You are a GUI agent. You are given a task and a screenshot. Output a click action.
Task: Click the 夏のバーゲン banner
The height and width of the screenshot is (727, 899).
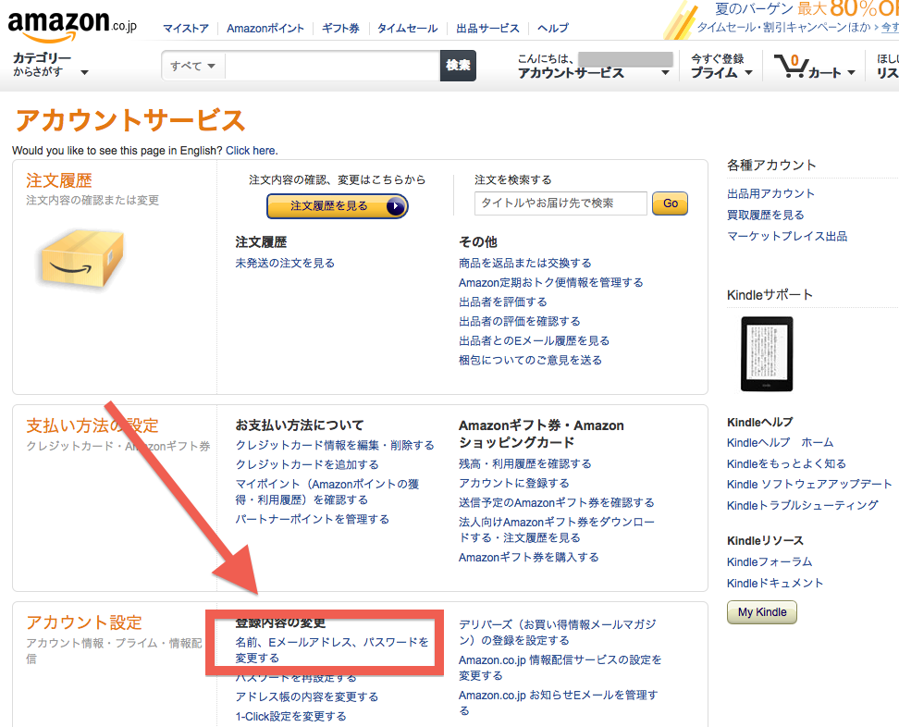782,18
